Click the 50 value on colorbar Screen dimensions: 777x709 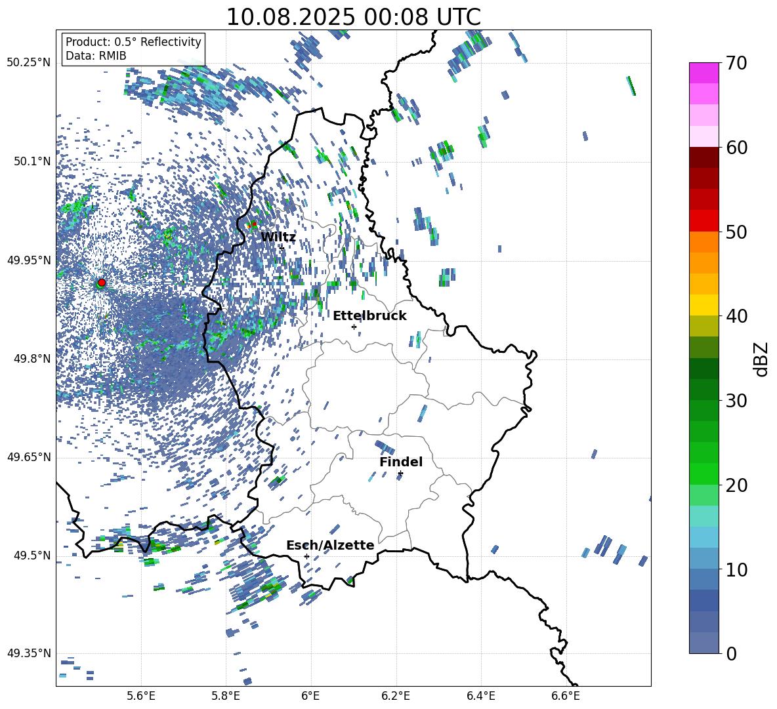(x=736, y=232)
